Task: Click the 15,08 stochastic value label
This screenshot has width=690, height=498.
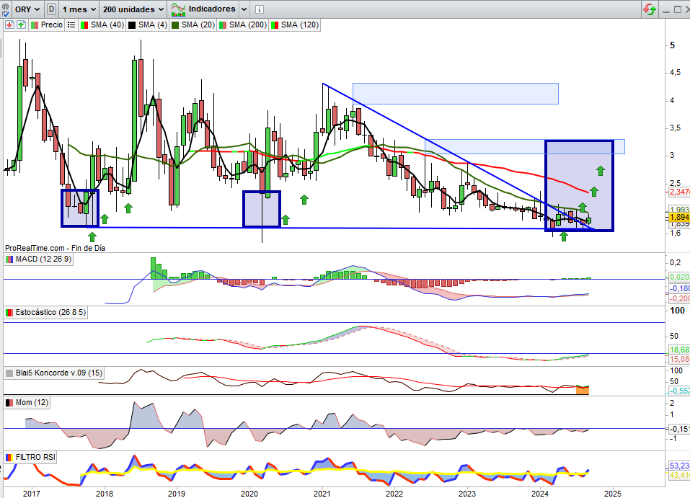Action: pos(679,360)
